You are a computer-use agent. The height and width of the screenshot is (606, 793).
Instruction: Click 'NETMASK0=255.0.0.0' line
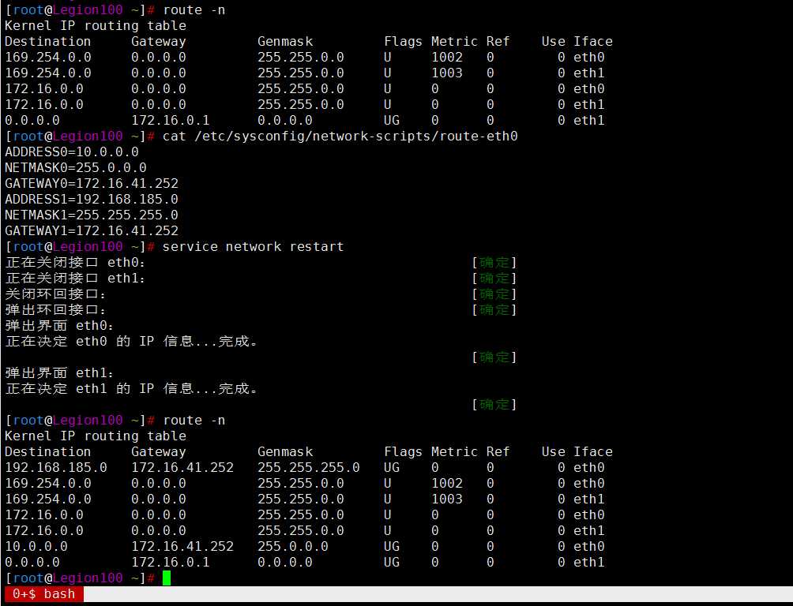tap(75, 168)
